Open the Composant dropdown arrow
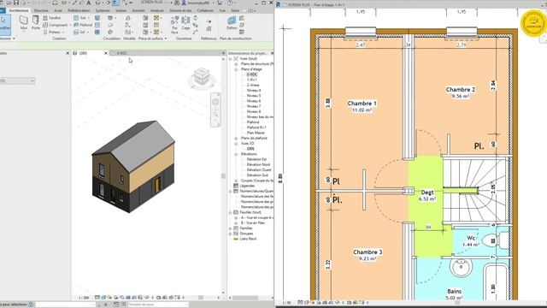Screen dimensions: 547x308 click(x=70, y=25)
